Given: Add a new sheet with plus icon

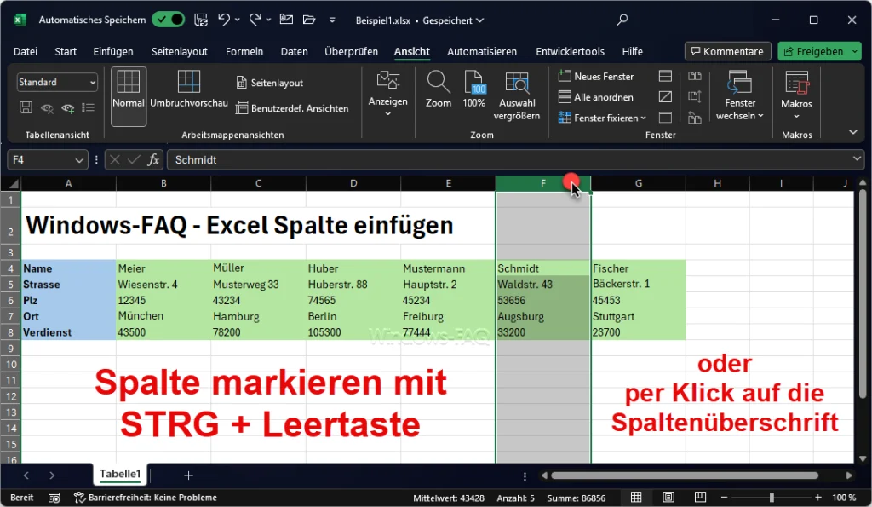Looking at the screenshot, I should point(188,475).
